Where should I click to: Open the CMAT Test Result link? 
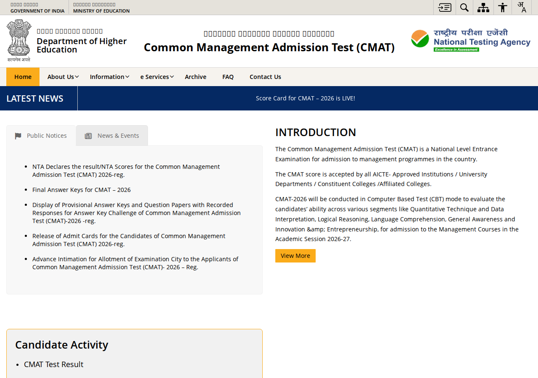pos(54,365)
